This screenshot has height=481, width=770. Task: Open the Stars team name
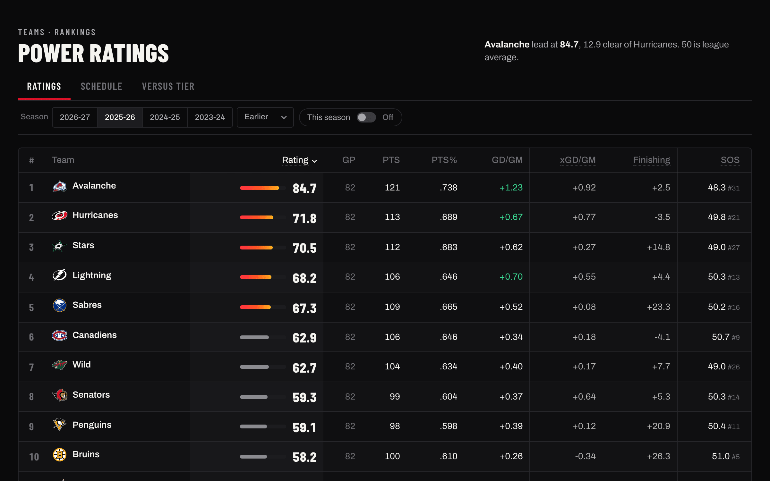tap(83, 245)
